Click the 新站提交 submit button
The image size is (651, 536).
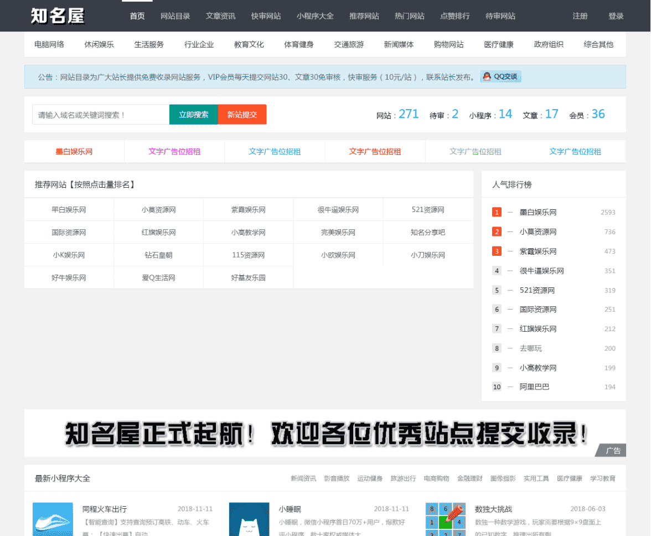tap(242, 115)
